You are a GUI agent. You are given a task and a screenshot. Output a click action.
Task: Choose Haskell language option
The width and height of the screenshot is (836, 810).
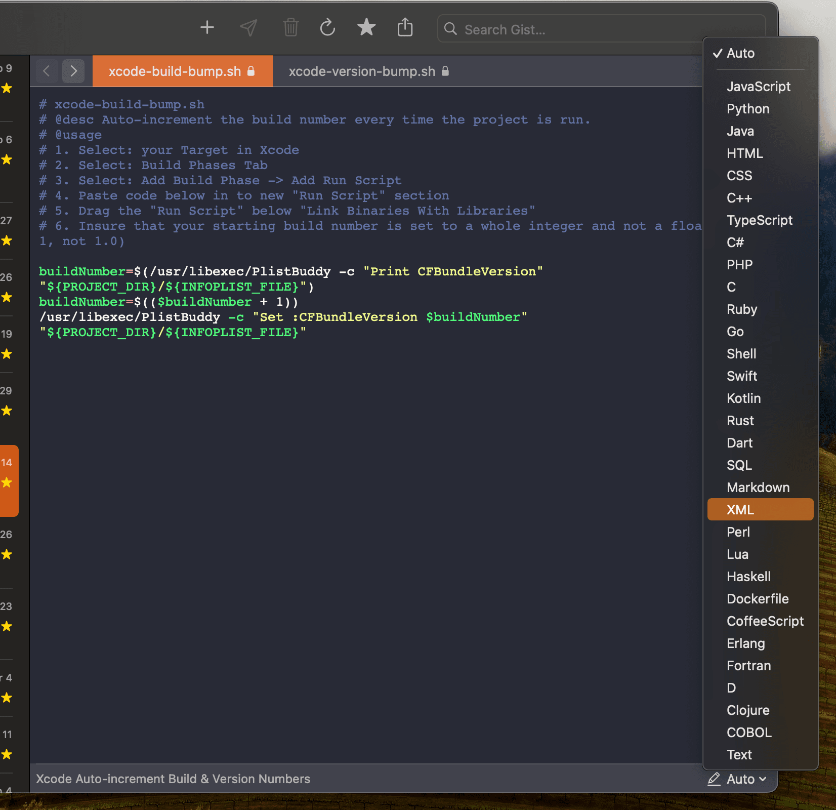click(760, 577)
